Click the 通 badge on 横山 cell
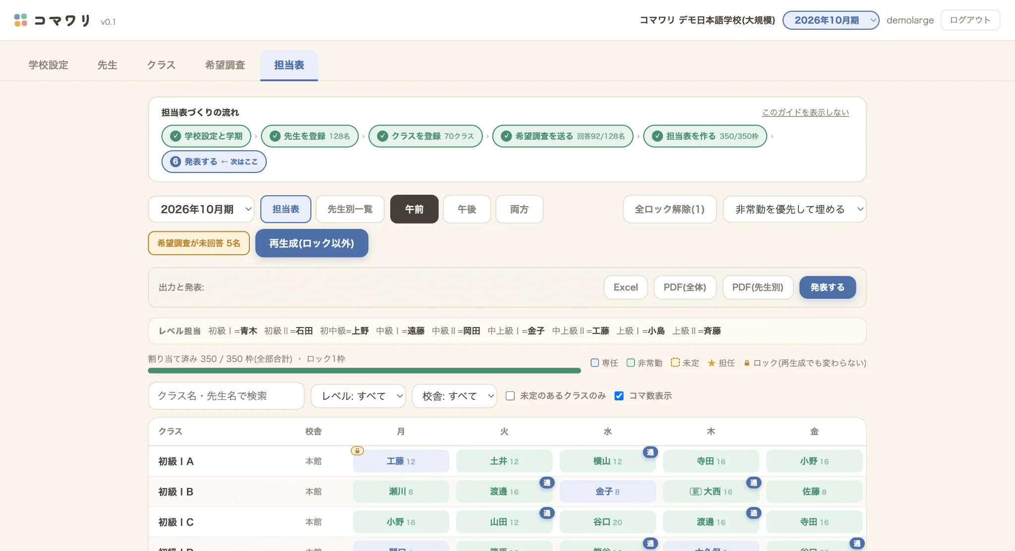This screenshot has width=1015, height=551. (x=650, y=452)
